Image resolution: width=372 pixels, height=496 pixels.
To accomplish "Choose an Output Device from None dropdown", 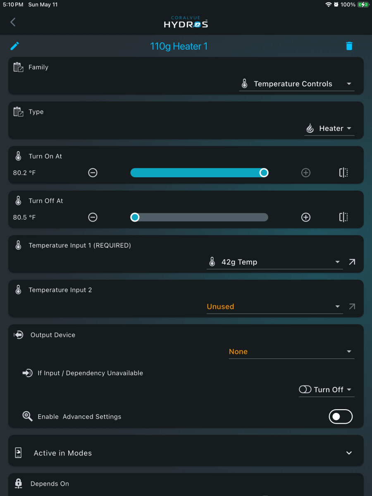I will (x=292, y=352).
